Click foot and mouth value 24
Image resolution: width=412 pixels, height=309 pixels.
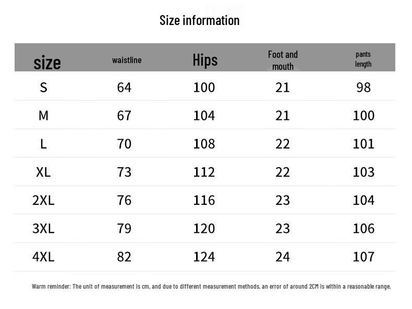(x=283, y=256)
